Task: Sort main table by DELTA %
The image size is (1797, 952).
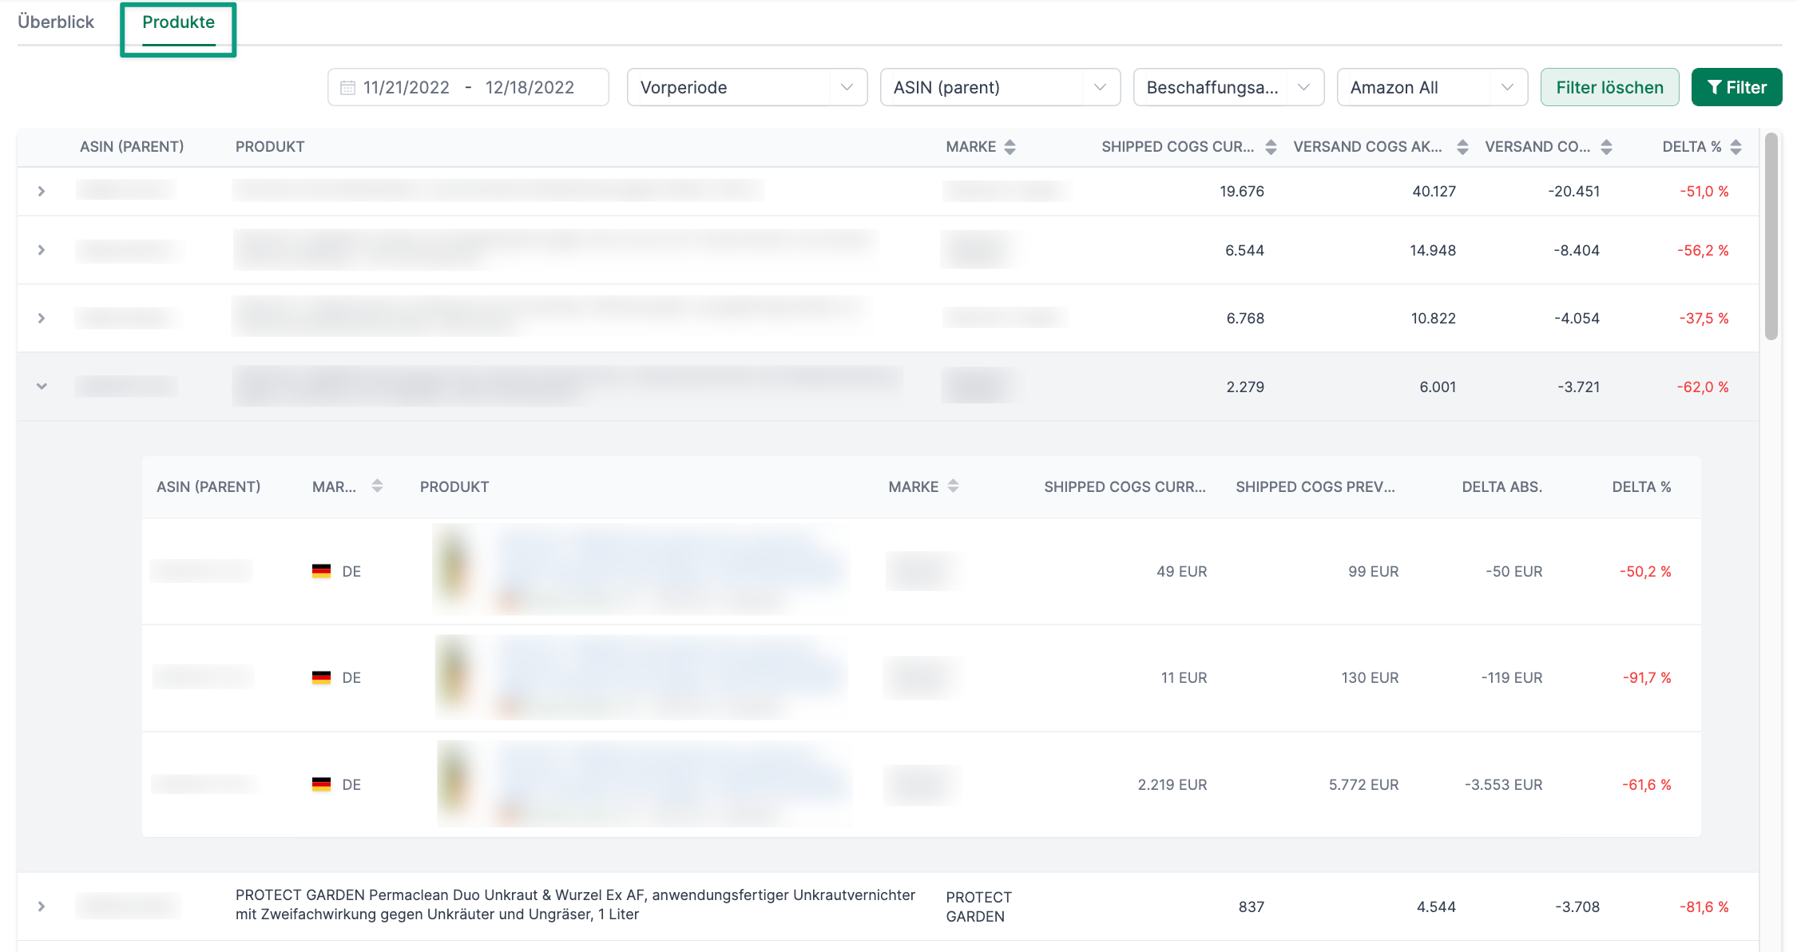Action: (x=1736, y=147)
